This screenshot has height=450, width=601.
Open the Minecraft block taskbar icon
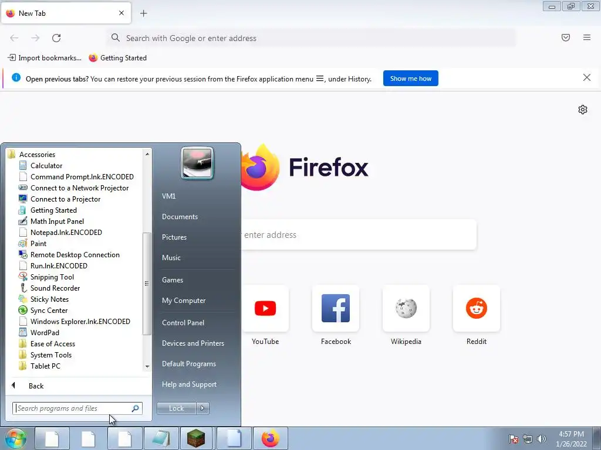(x=196, y=438)
